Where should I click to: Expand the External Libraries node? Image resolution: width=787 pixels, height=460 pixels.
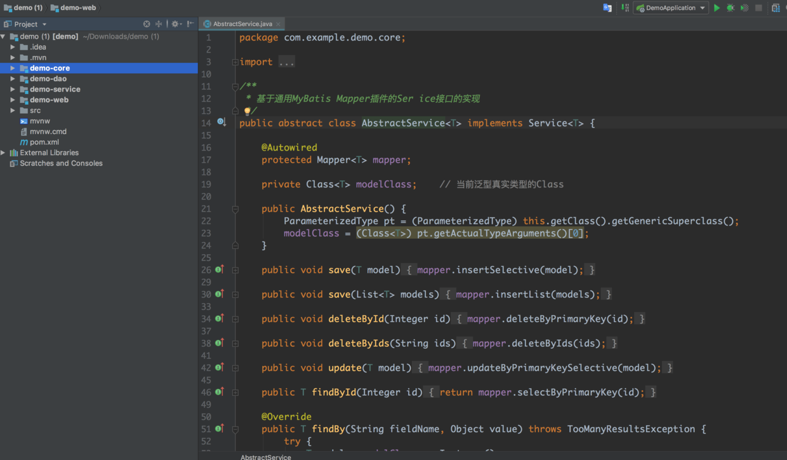pos(4,153)
